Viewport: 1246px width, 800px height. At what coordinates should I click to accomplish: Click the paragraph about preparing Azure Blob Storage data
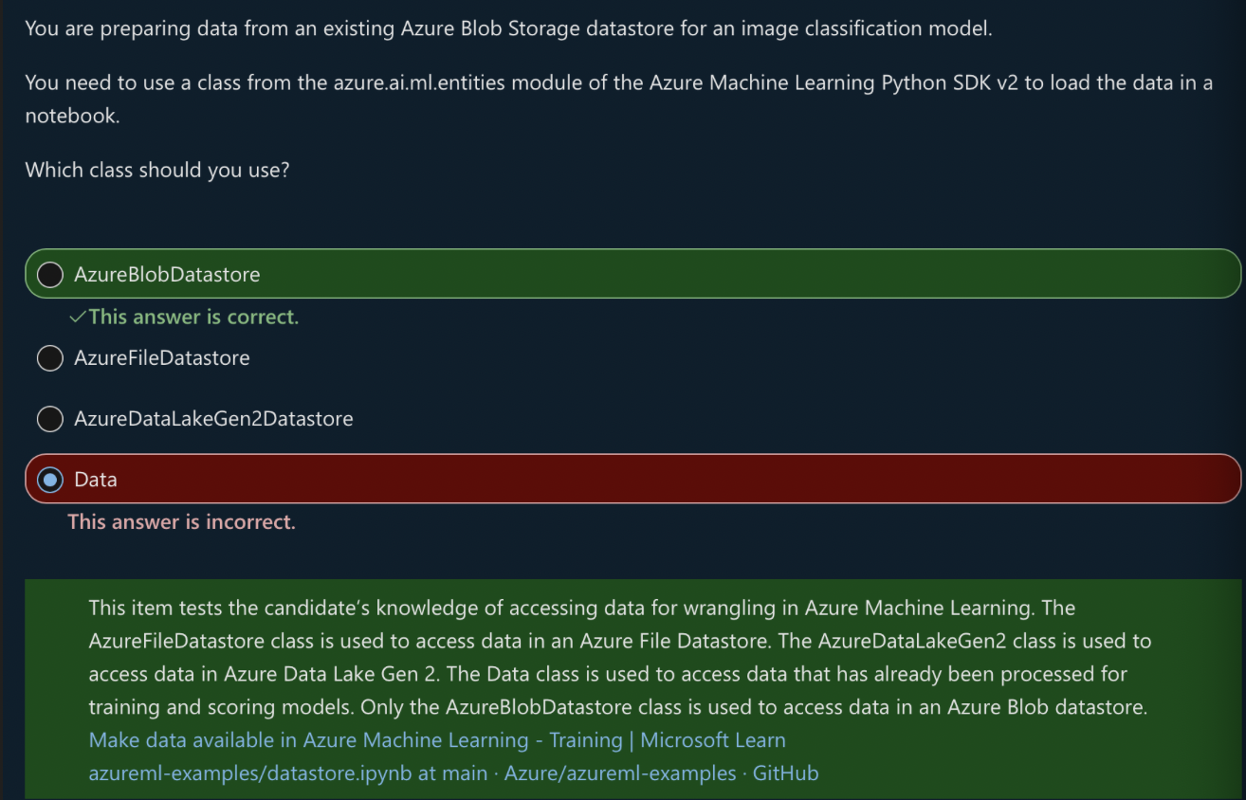(x=508, y=28)
